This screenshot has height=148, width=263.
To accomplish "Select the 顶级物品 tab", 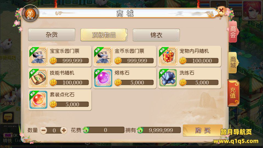I will (x=104, y=35).
